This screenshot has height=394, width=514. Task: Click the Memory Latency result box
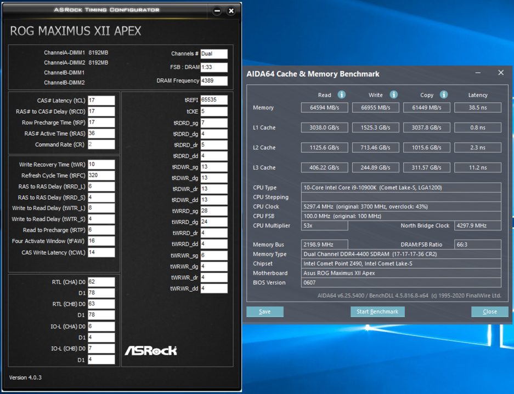tap(477, 108)
